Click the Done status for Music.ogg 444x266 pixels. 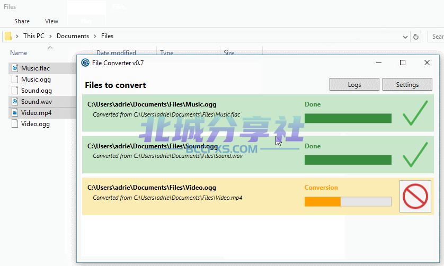313,104
